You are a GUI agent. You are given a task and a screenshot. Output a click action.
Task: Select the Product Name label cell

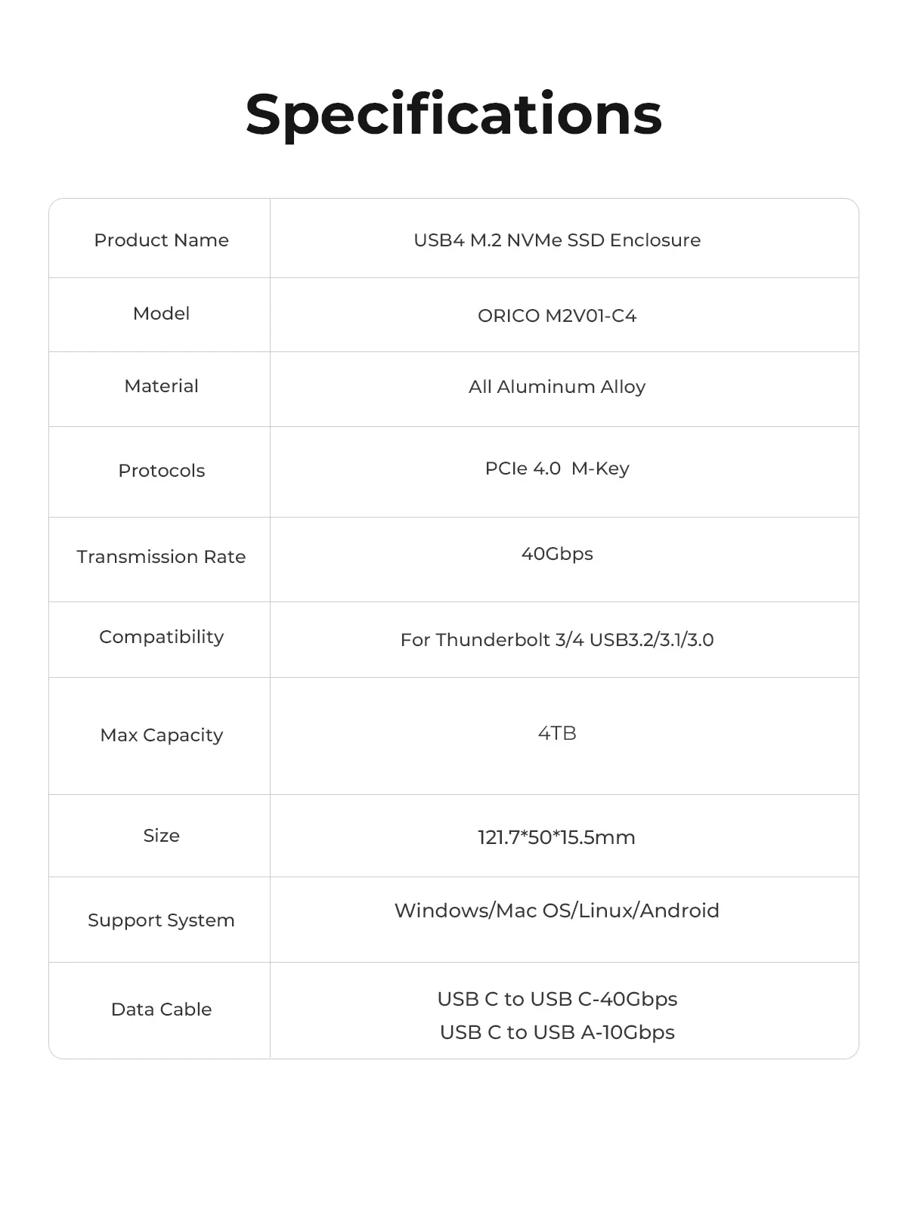(161, 240)
